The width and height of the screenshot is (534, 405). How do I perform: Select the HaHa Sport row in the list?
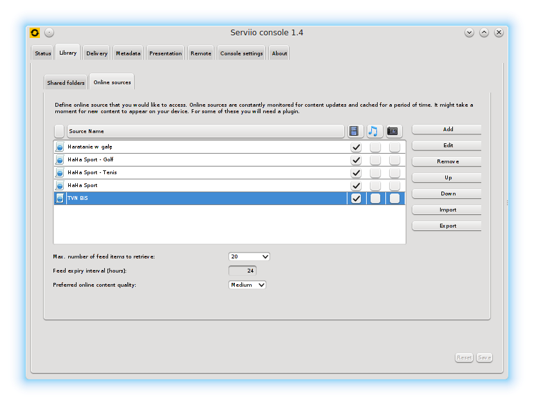coord(193,186)
